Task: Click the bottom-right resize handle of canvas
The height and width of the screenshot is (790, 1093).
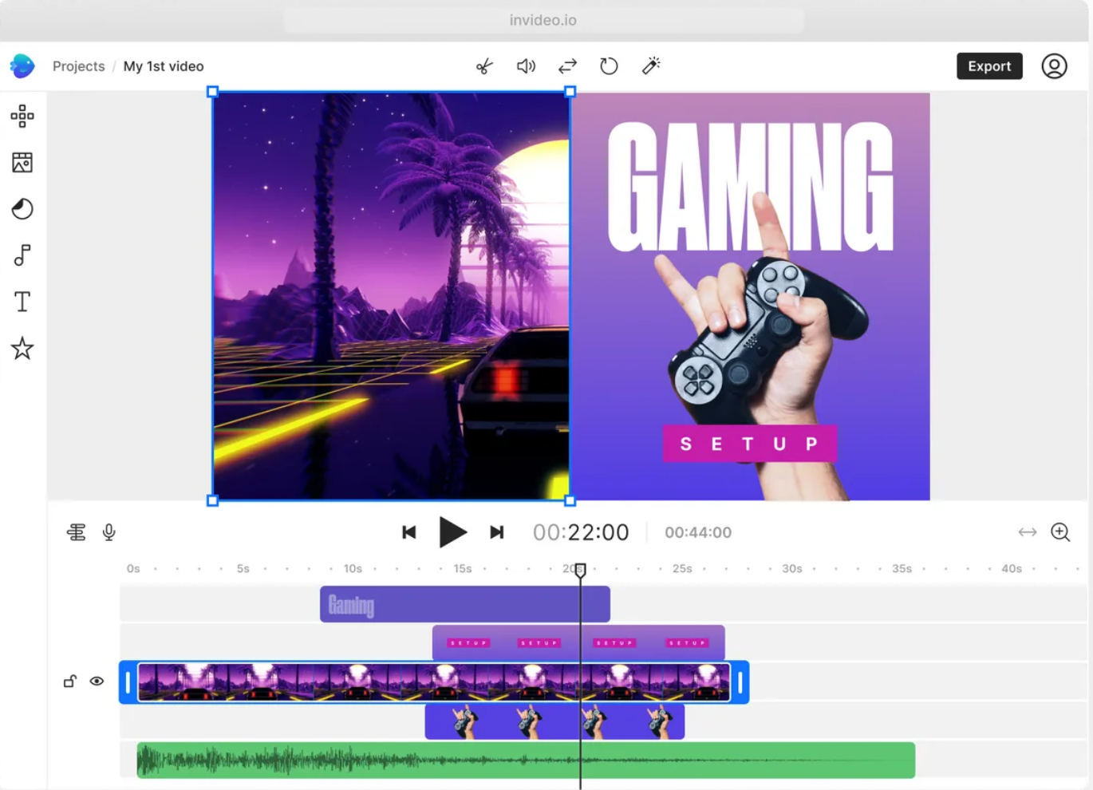Action: click(570, 500)
